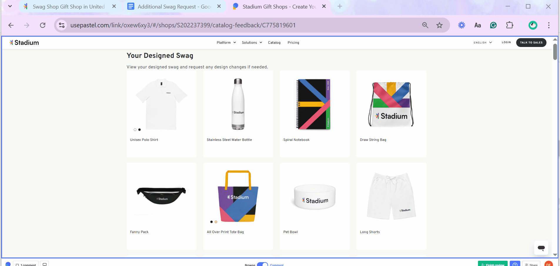The image size is (560, 266).
Task: Click Unisex Polo Shirt label
Action: pyautogui.click(x=144, y=140)
